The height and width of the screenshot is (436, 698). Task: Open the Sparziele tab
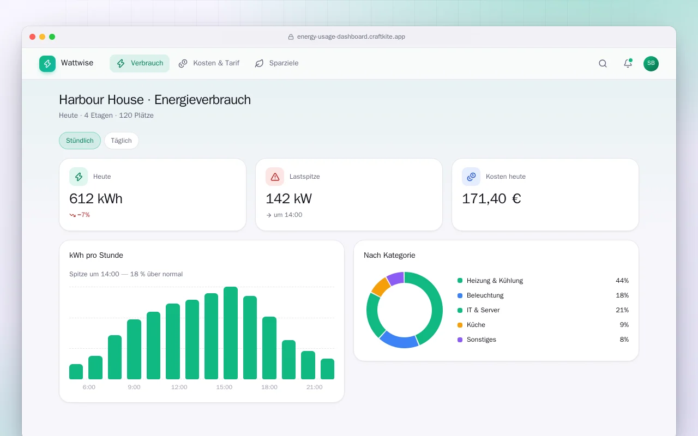(276, 63)
